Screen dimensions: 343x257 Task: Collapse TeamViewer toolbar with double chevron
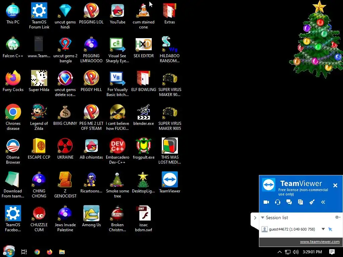click(x=323, y=202)
